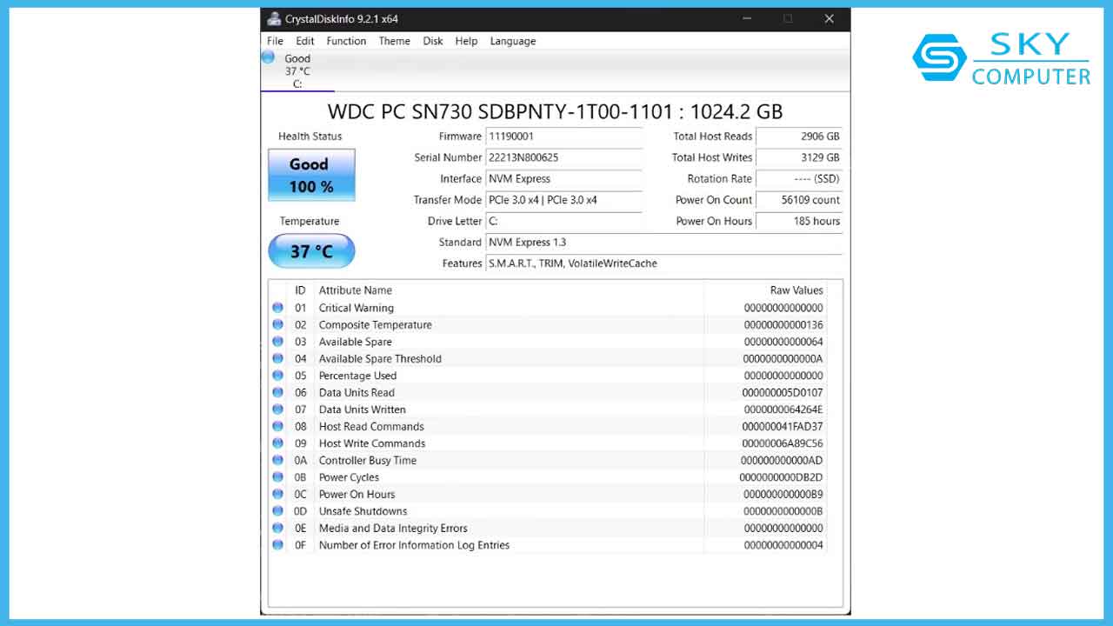Click the status orb for Percentage Used
Viewport: 1113px width, 626px height.
click(277, 376)
